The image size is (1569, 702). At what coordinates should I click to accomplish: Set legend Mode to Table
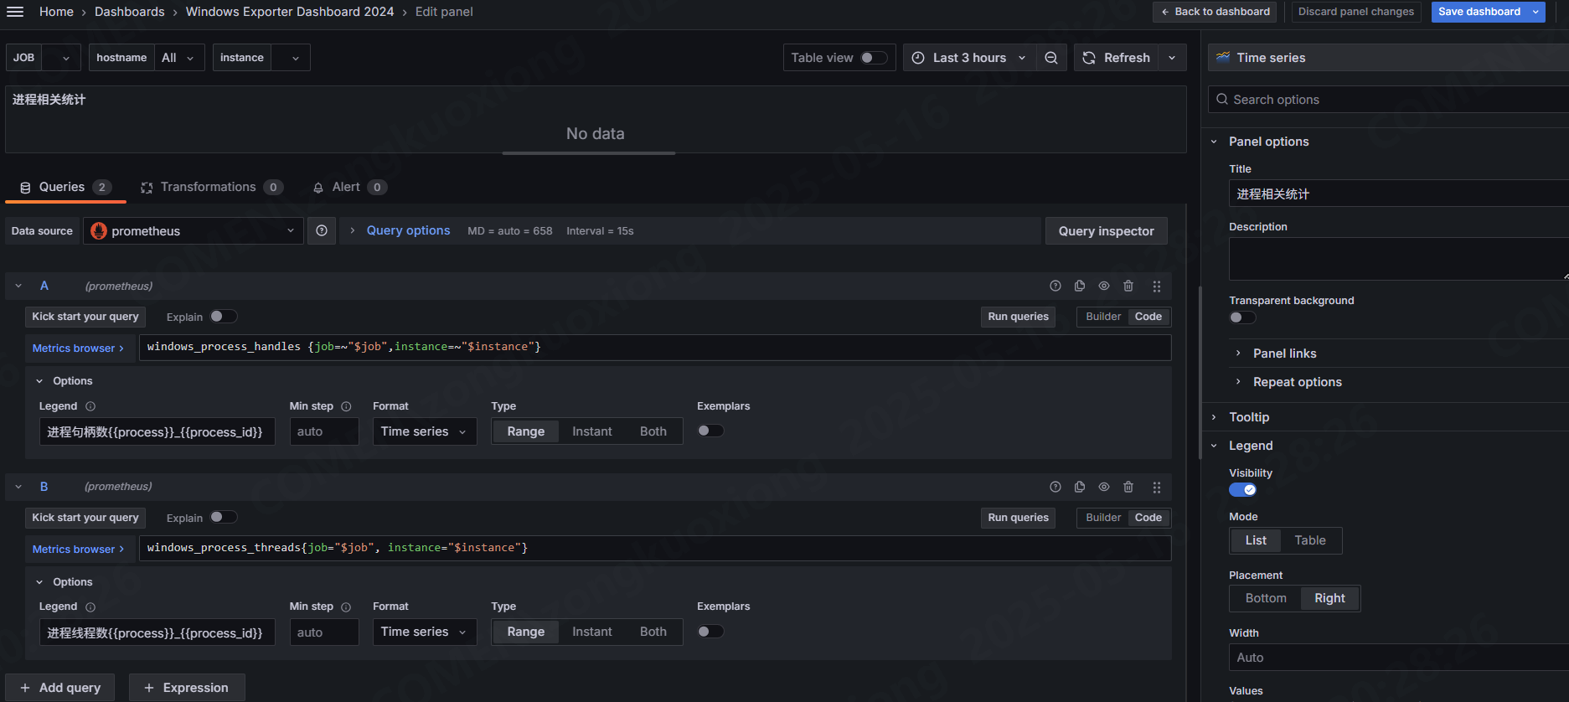[1310, 540]
